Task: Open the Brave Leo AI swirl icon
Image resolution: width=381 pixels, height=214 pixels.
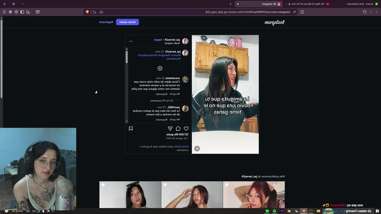Action: coord(10,12)
